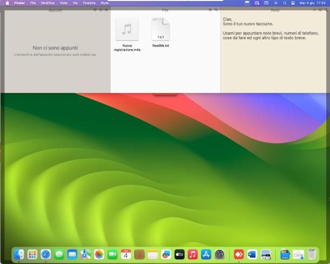Open the list view icon in Appunti panel
Image resolution: width=330 pixels, height=264 pixels.
coord(101,10)
